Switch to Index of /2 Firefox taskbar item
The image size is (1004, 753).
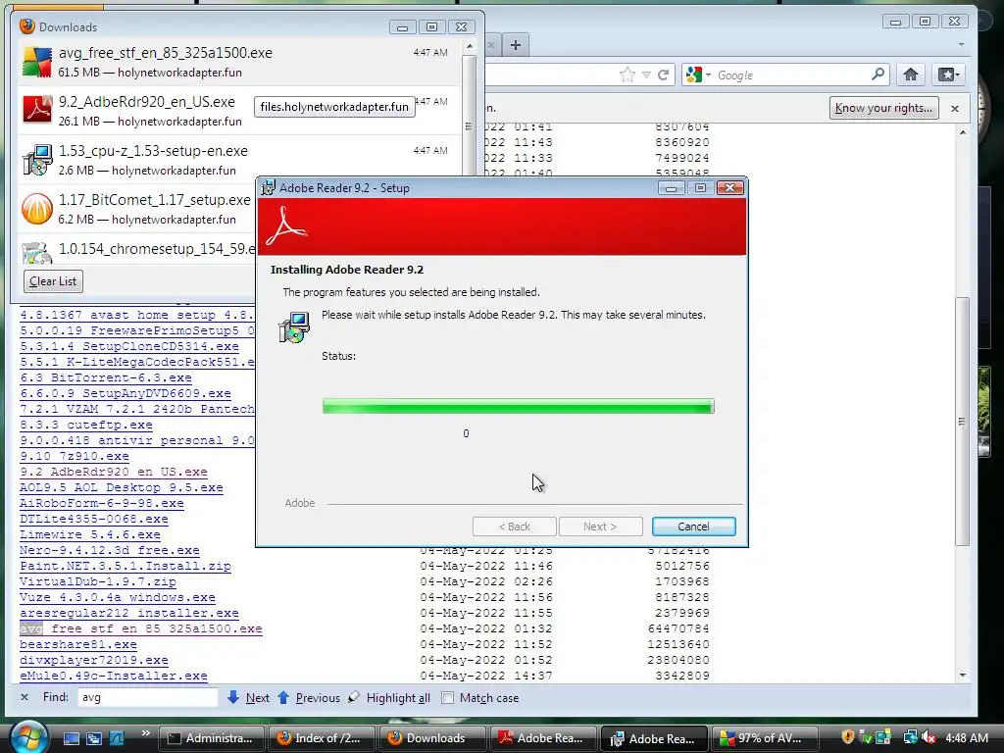click(x=322, y=738)
